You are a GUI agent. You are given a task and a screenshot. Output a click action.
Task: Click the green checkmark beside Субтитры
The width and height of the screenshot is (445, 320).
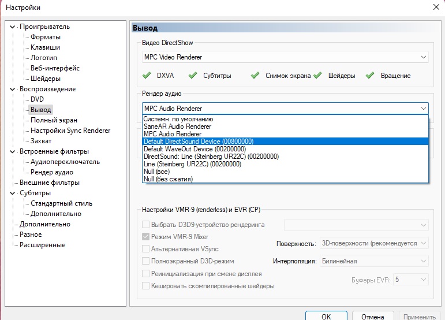(193, 76)
